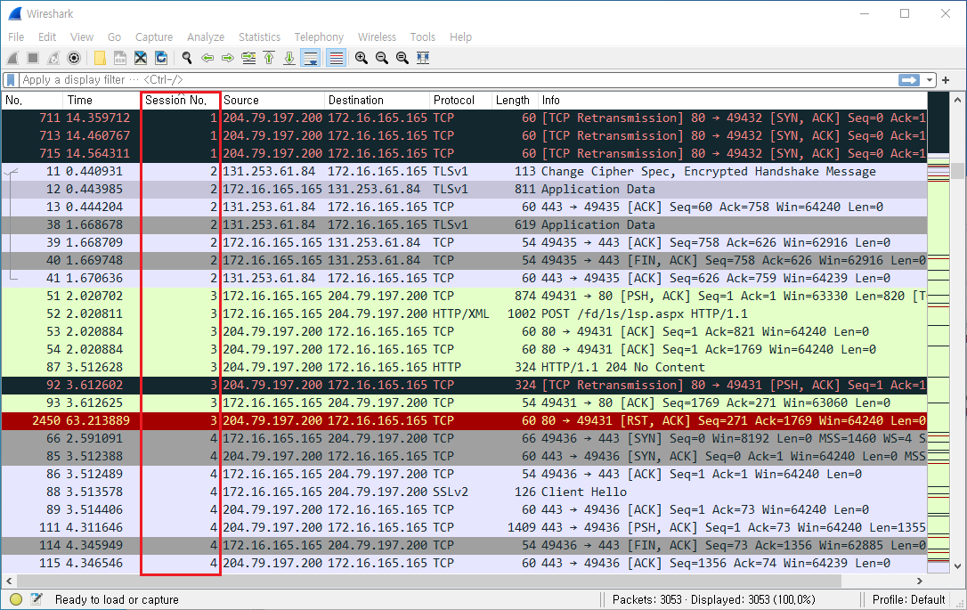Sort by the Protocol column header

(460, 100)
